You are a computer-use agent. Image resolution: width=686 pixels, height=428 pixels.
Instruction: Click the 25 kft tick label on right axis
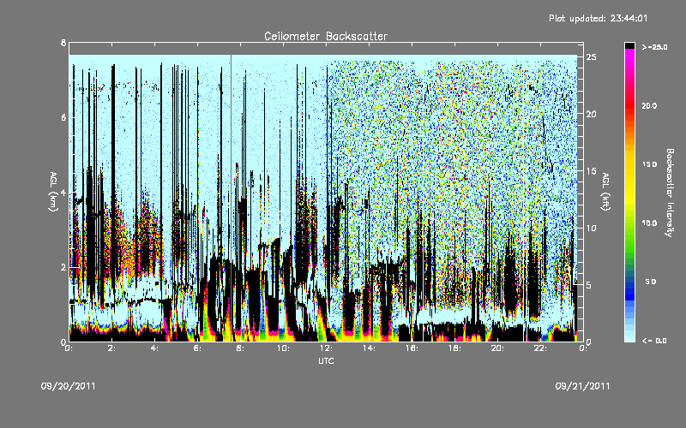pos(591,57)
